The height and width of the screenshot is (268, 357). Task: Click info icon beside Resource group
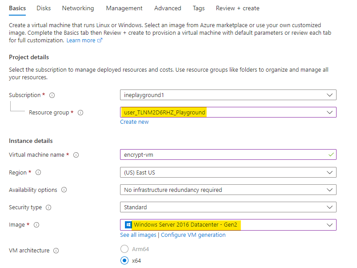click(x=80, y=113)
